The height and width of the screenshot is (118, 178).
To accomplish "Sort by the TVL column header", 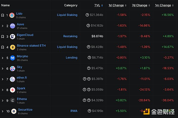I will tap(97, 5).
